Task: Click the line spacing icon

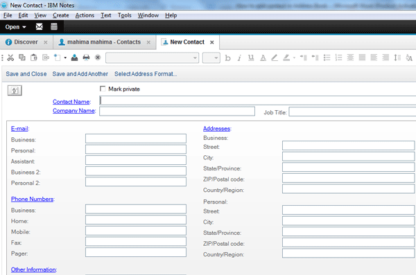Action: coord(397,57)
